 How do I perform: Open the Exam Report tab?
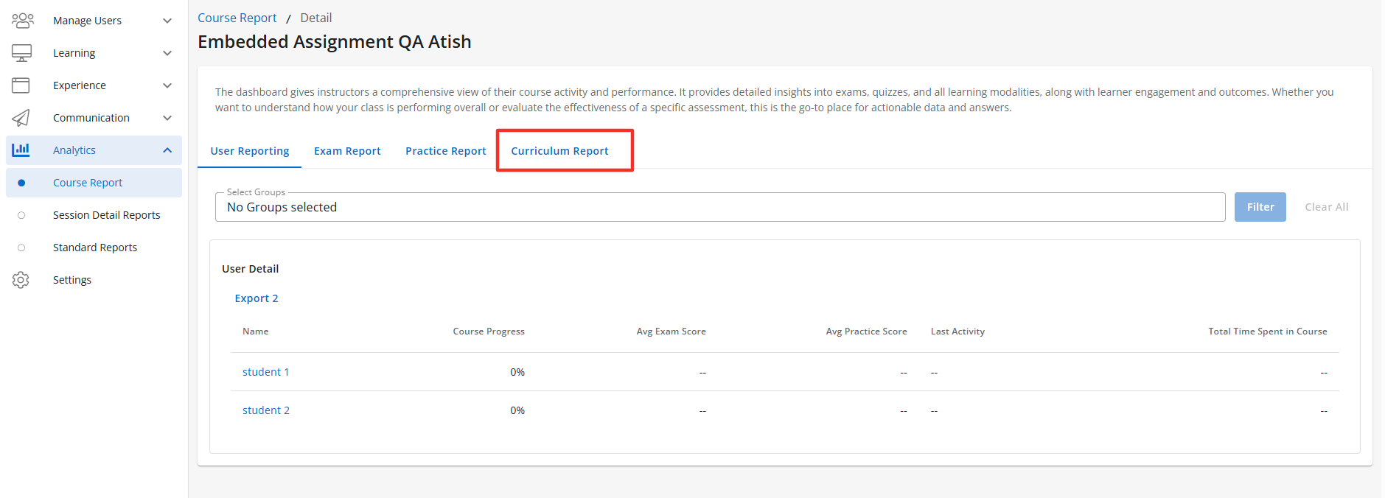coord(347,151)
